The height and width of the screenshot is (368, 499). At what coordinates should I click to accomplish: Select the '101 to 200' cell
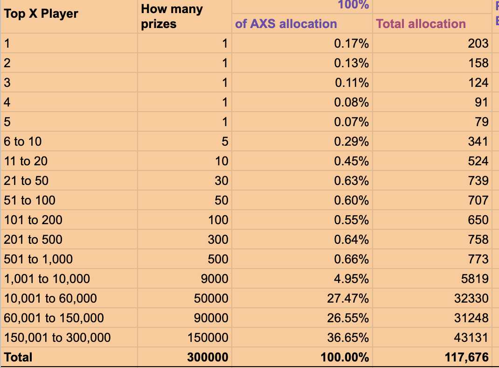coord(69,220)
